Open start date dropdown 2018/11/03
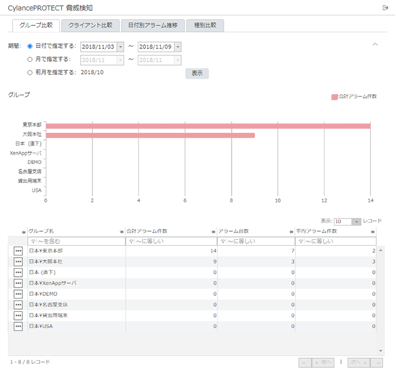 tap(120, 47)
